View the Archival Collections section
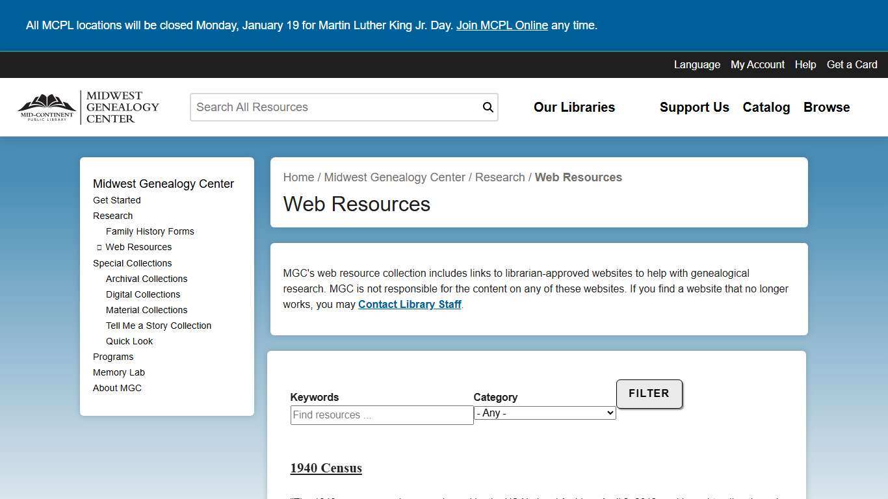Viewport: 888px width, 499px height. [x=146, y=279]
